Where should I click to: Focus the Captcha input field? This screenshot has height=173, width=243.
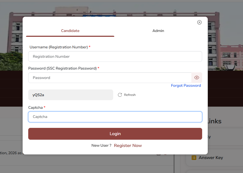click(115, 117)
